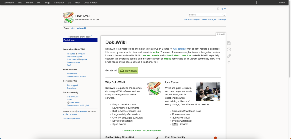Click the top bar search input field
This screenshot has height=139, width=291.
267,3
